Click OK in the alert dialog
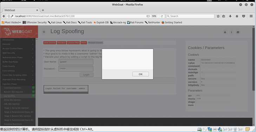Viewport: 256px width, 132px height. pos(140,74)
